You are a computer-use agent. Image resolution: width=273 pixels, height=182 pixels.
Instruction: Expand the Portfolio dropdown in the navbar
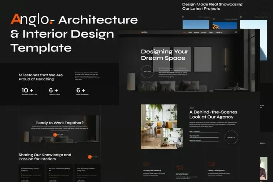pyautogui.click(x=203, y=32)
